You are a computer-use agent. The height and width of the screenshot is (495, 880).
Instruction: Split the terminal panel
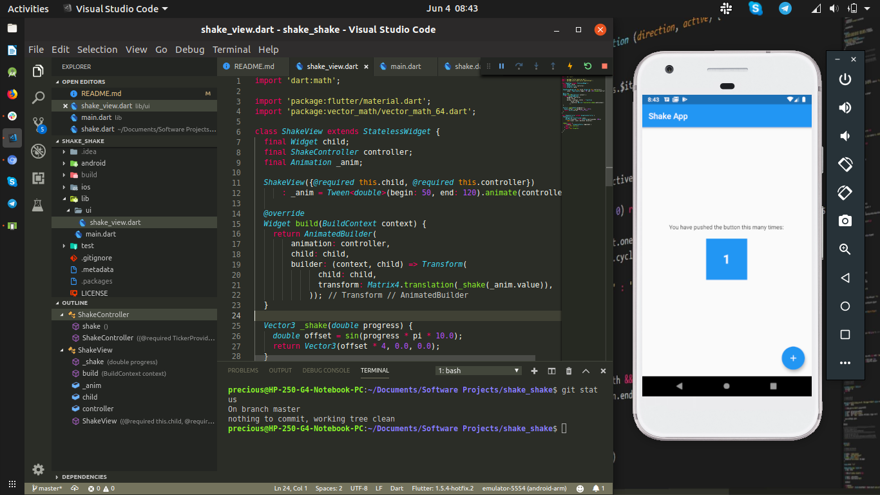pyautogui.click(x=551, y=371)
